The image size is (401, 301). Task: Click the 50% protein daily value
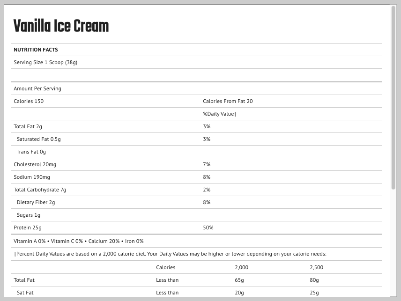click(208, 228)
